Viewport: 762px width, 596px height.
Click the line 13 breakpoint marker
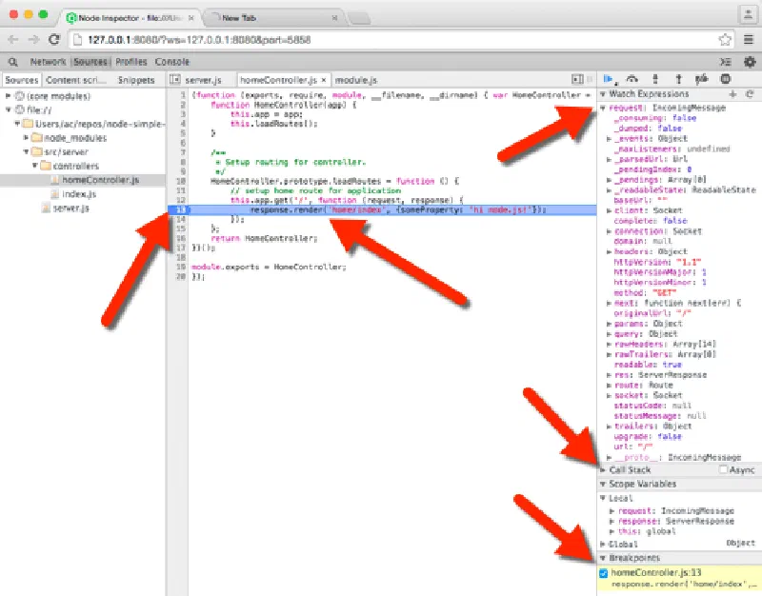point(179,209)
